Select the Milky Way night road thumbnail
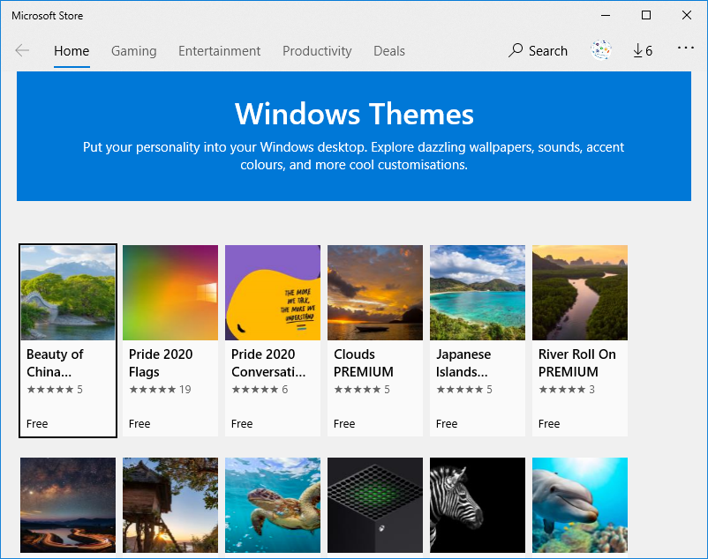Screen dimensions: 708x559 pyautogui.click(x=68, y=505)
